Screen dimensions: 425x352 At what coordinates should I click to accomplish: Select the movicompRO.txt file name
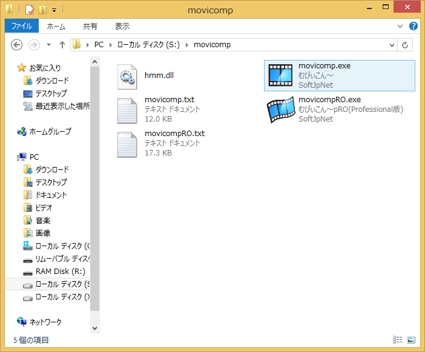click(174, 133)
